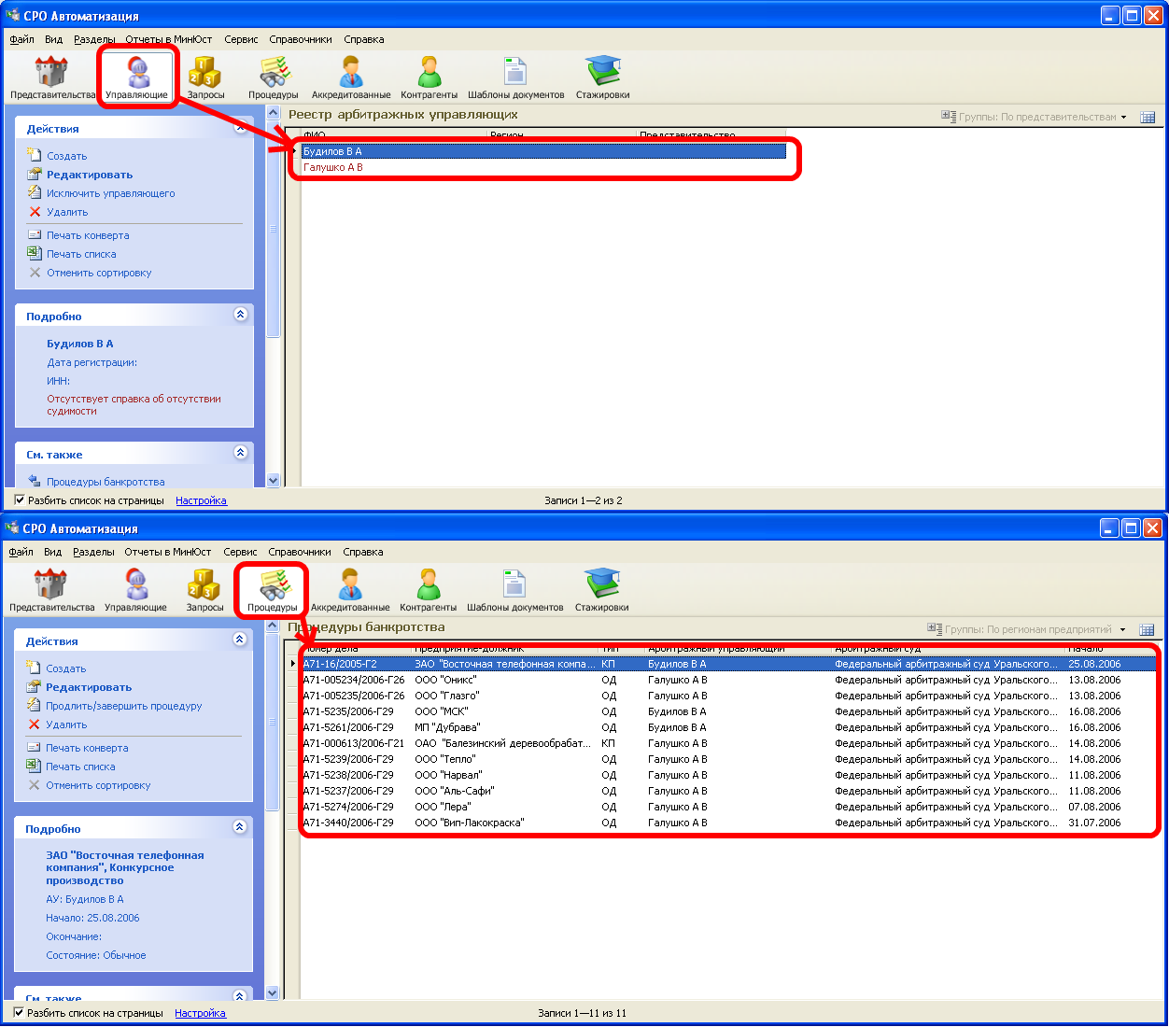Uncheck 'Разбить список на страницы' in lower window
Viewport: 1169px width, 1027px height.
(x=19, y=1013)
